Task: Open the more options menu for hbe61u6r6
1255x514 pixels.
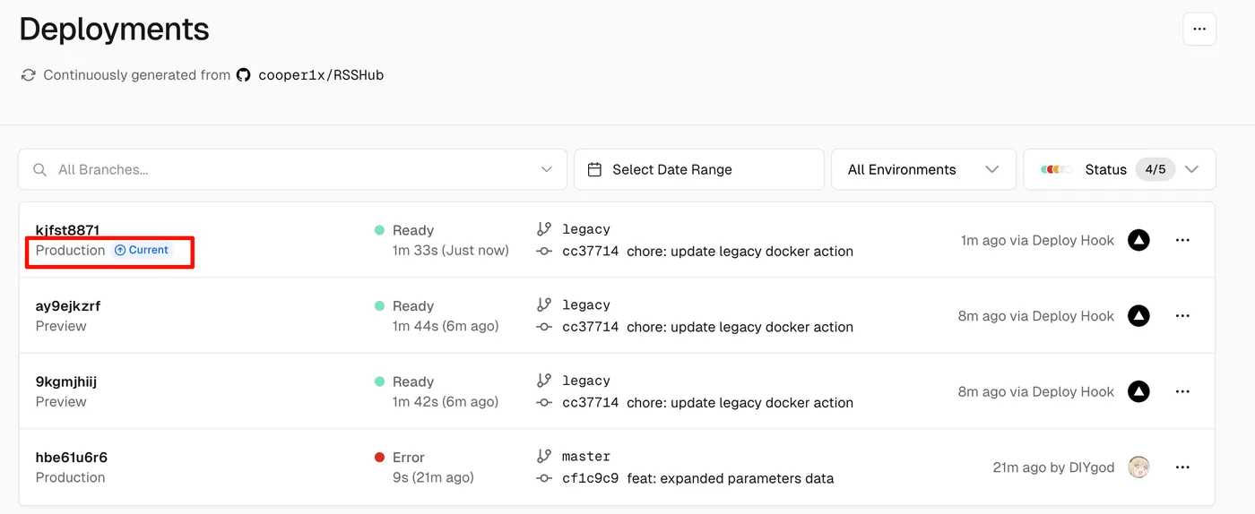Action: 1182,467
